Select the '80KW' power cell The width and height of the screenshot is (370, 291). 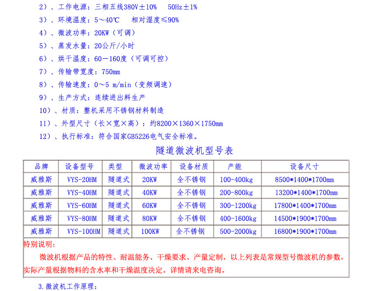[x=150, y=219]
